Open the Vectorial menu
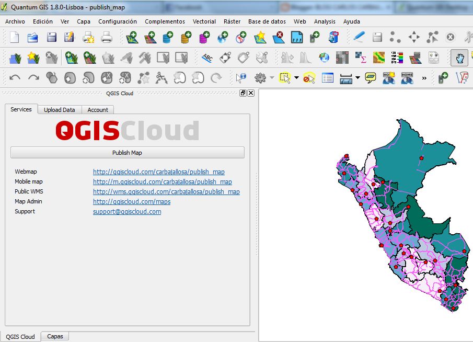 (204, 21)
